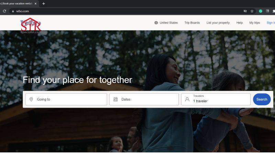The width and height of the screenshot is (275, 154).
Task: Go to List your property
Action: point(218,23)
